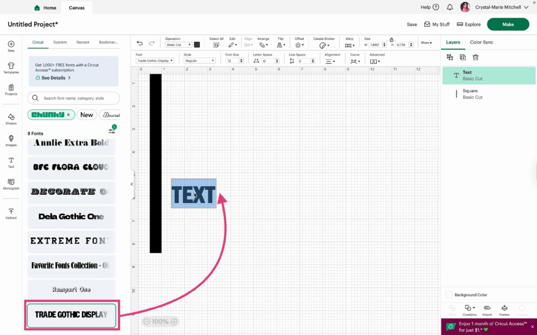This screenshot has width=537, height=335.
Task: Go to Home
Action: pyautogui.click(x=45, y=7)
